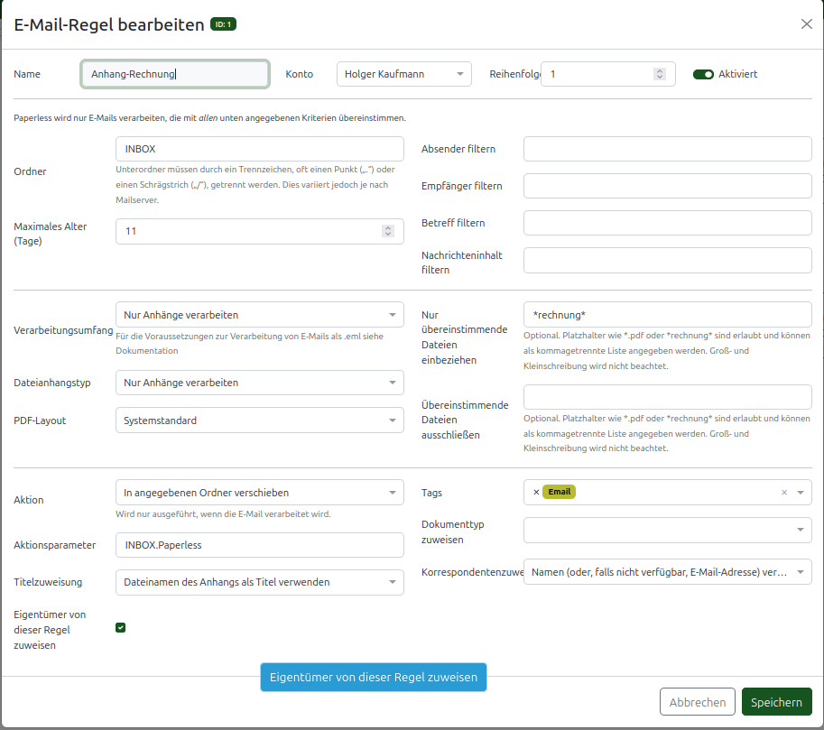Open the Korrespondentenzuweisung dropdown

coord(667,572)
